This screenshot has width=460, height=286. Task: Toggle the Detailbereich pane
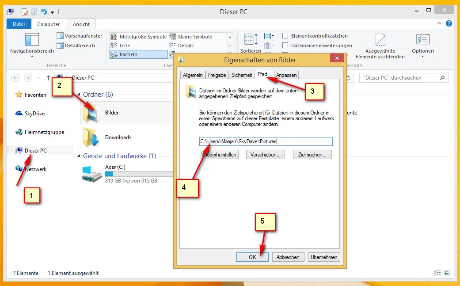click(76, 46)
